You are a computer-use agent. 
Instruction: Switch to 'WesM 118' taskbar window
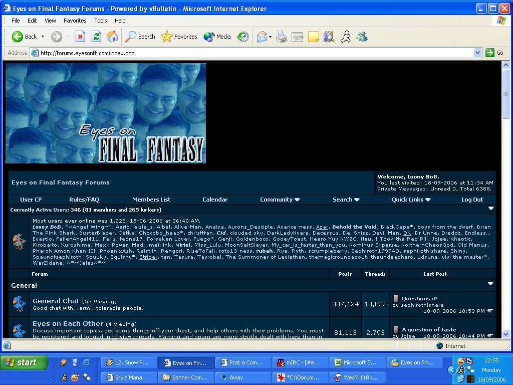[357, 377]
